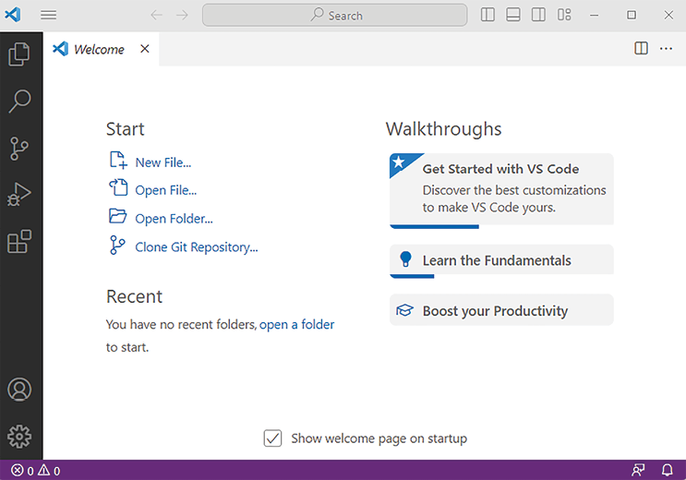This screenshot has height=480, width=686.
Task: Go forward using the right arrow
Action: 182,16
